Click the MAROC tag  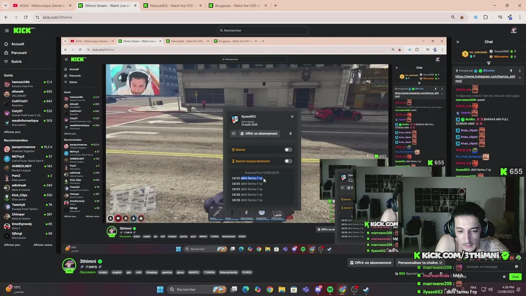(x=194, y=272)
